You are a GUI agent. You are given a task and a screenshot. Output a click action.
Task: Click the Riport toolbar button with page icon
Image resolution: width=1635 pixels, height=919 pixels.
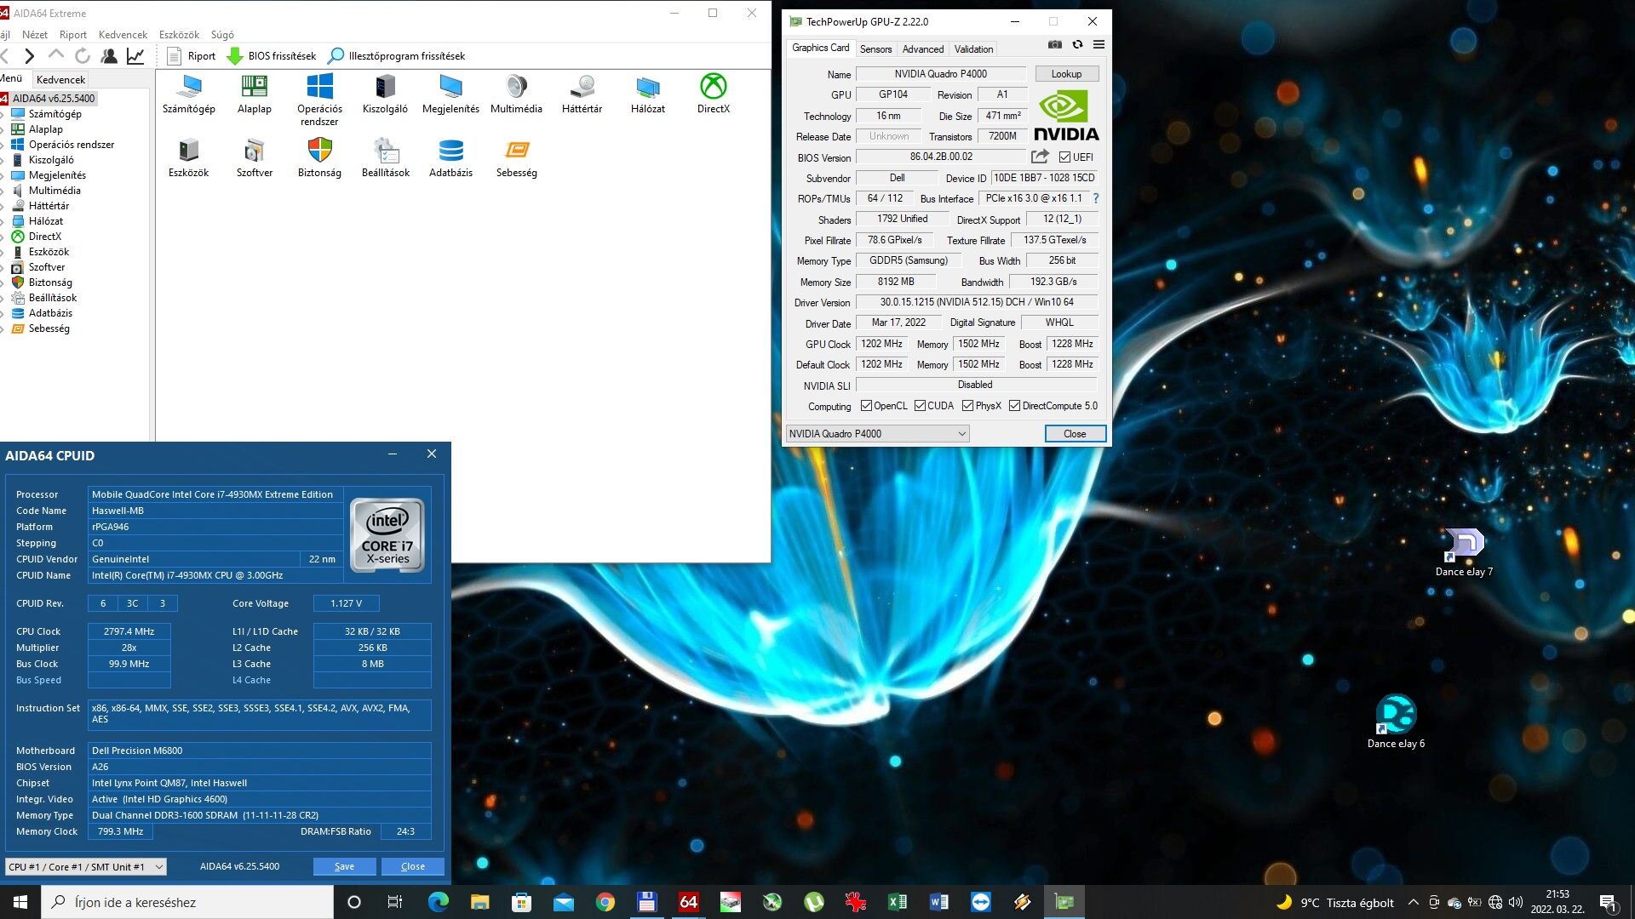[x=192, y=56]
